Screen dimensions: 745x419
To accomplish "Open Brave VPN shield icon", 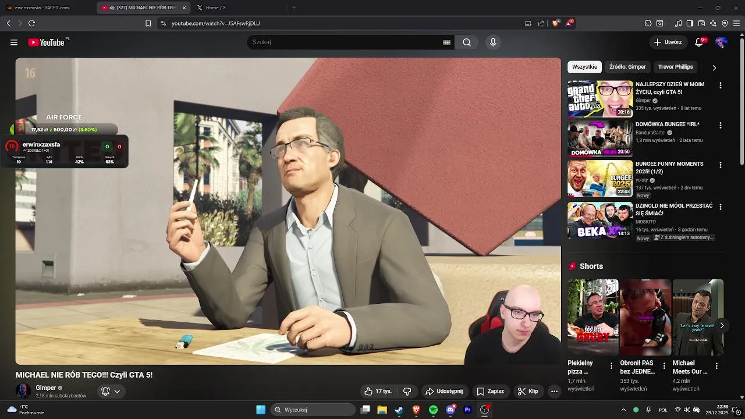I will 725,23.
